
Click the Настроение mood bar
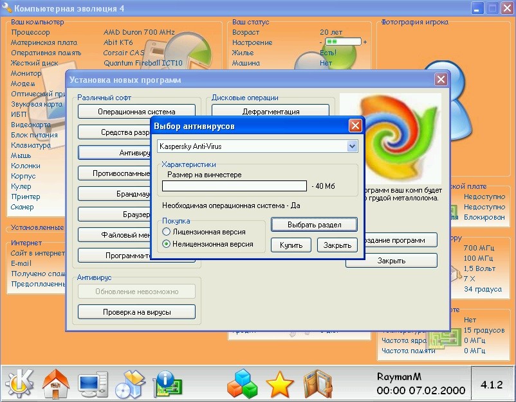click(343, 42)
